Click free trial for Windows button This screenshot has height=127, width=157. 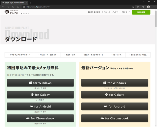point(40,83)
